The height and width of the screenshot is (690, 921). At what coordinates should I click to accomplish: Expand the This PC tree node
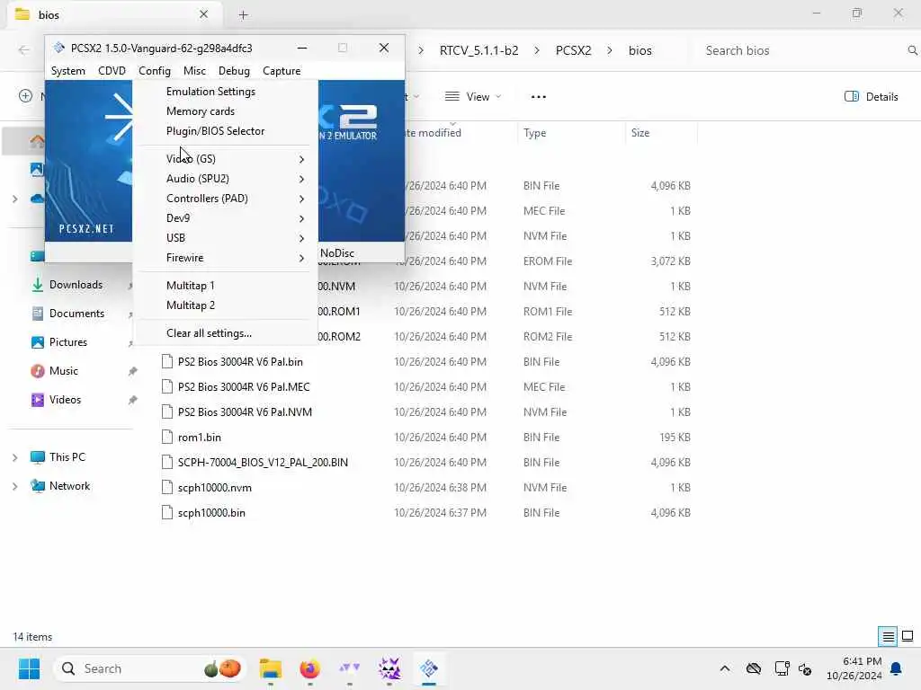[14, 457]
